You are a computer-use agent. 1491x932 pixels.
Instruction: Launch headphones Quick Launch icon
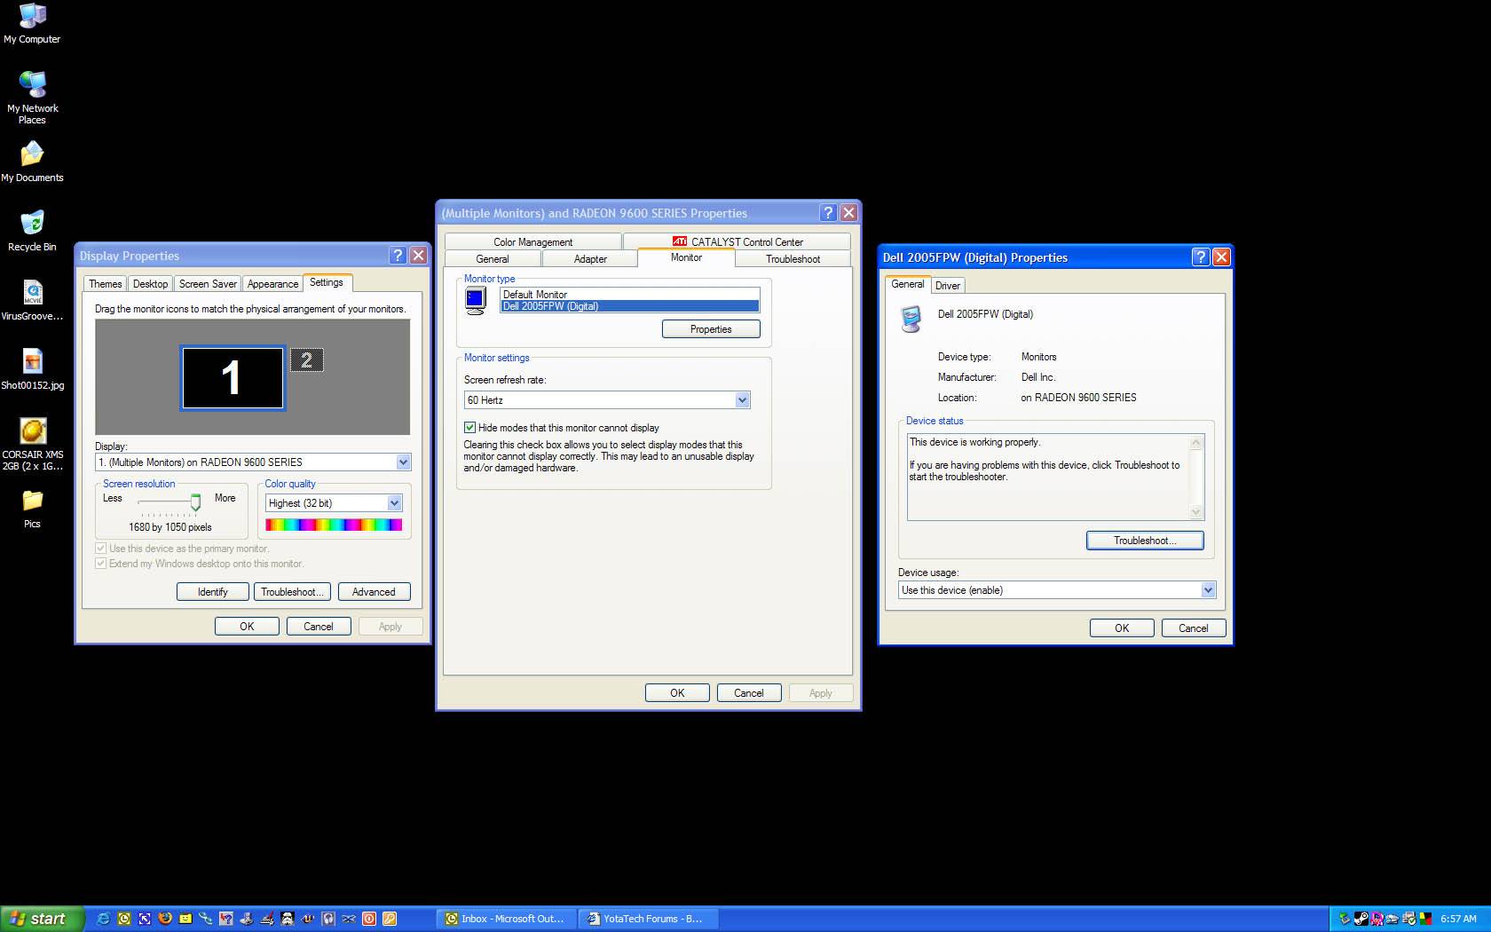click(328, 919)
